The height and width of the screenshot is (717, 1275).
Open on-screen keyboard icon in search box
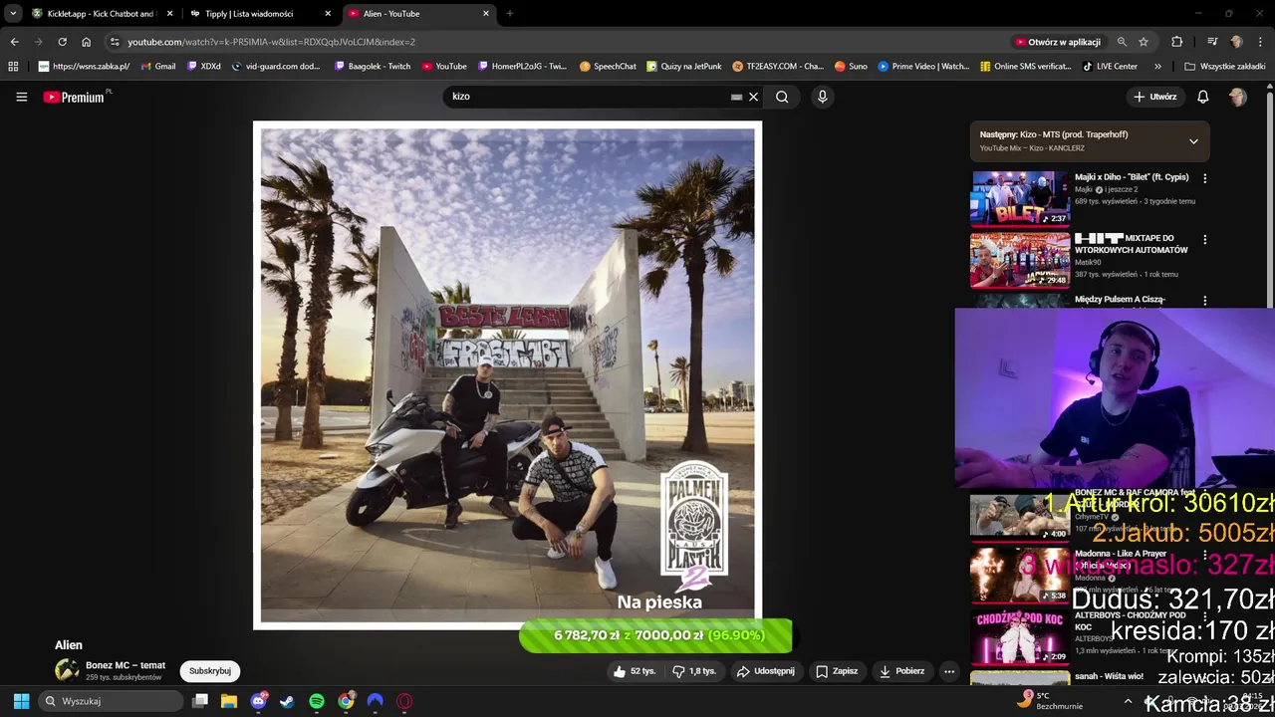pyautogui.click(x=736, y=97)
